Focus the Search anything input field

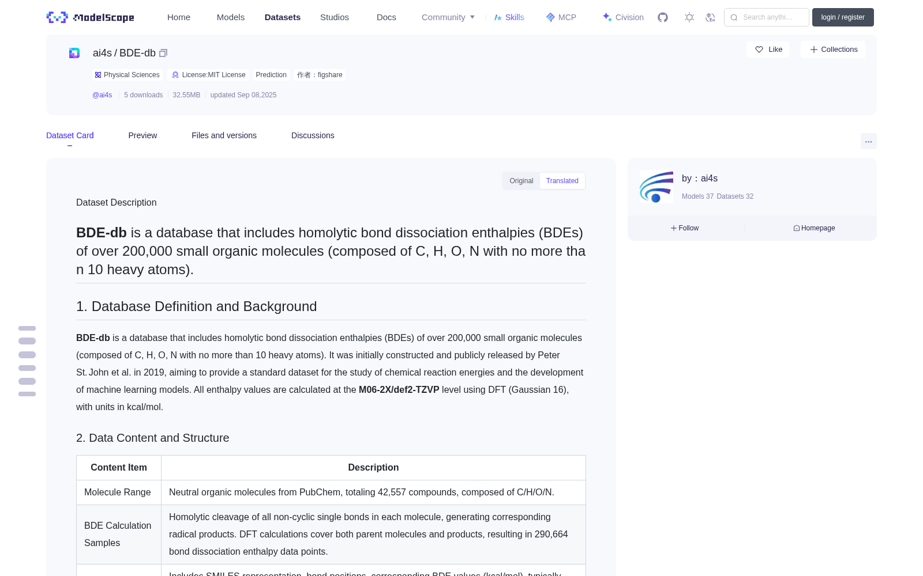767,17
